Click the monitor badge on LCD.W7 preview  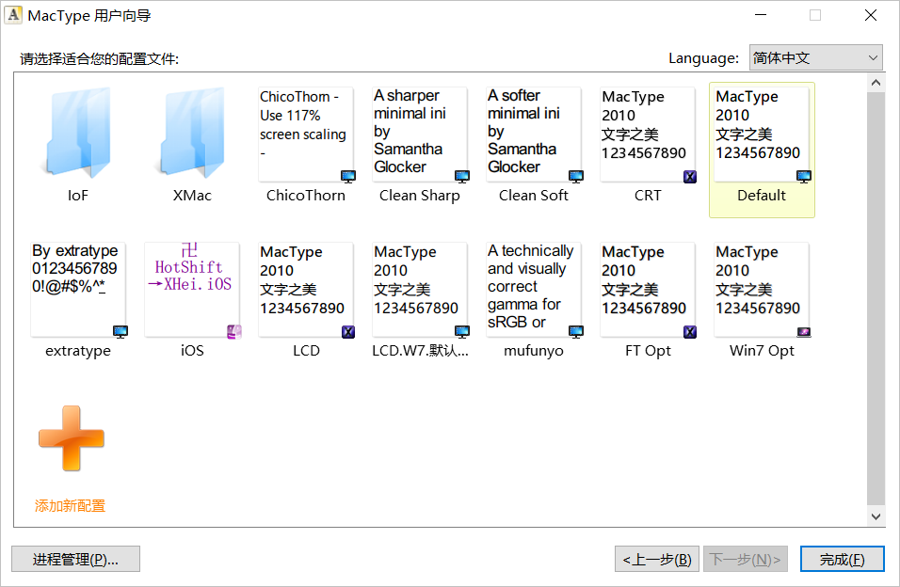(x=462, y=332)
